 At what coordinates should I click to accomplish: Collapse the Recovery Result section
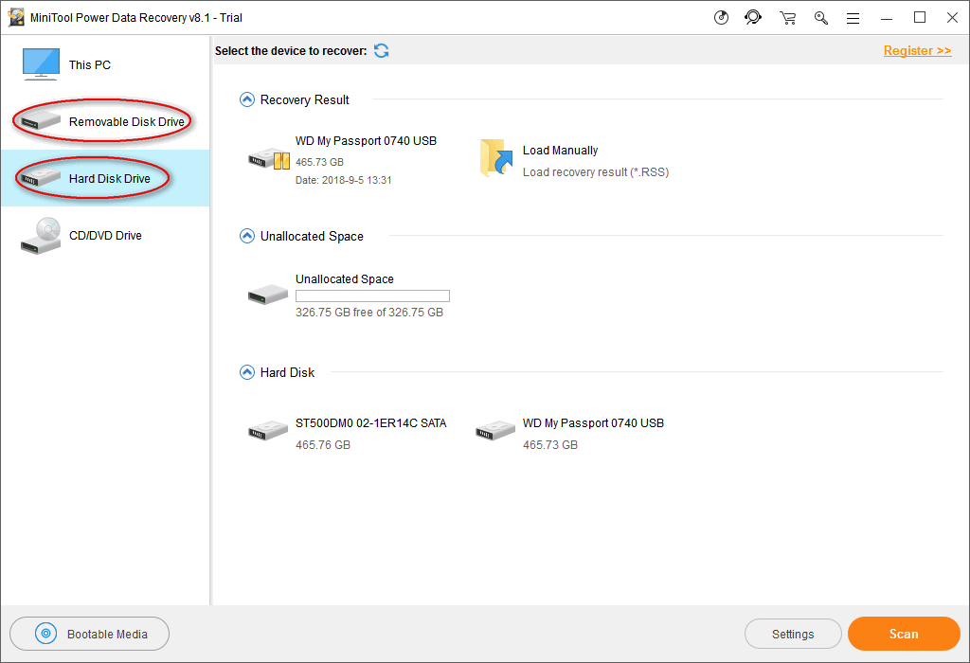coord(247,99)
